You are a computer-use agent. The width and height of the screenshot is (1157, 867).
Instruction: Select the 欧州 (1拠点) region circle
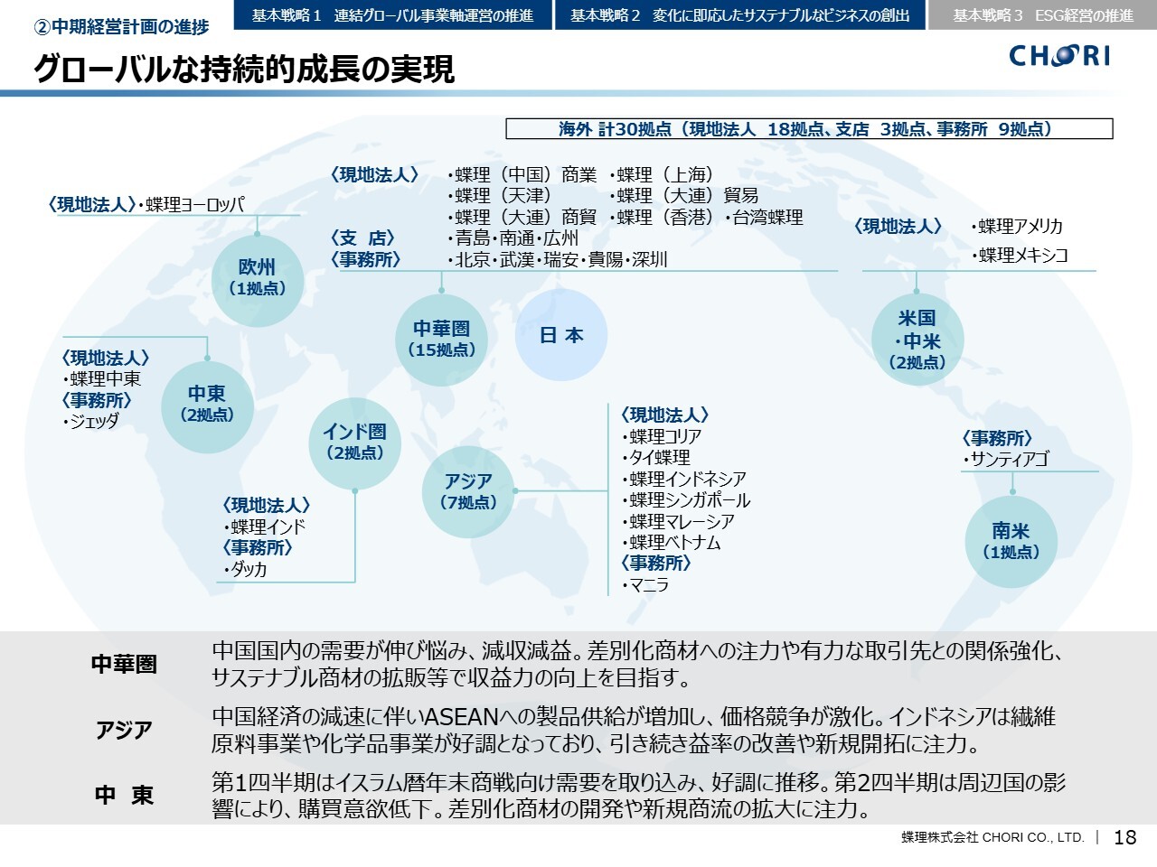(x=258, y=278)
